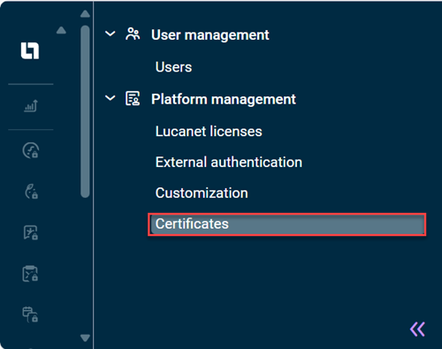Go to External authentication

[229, 163]
